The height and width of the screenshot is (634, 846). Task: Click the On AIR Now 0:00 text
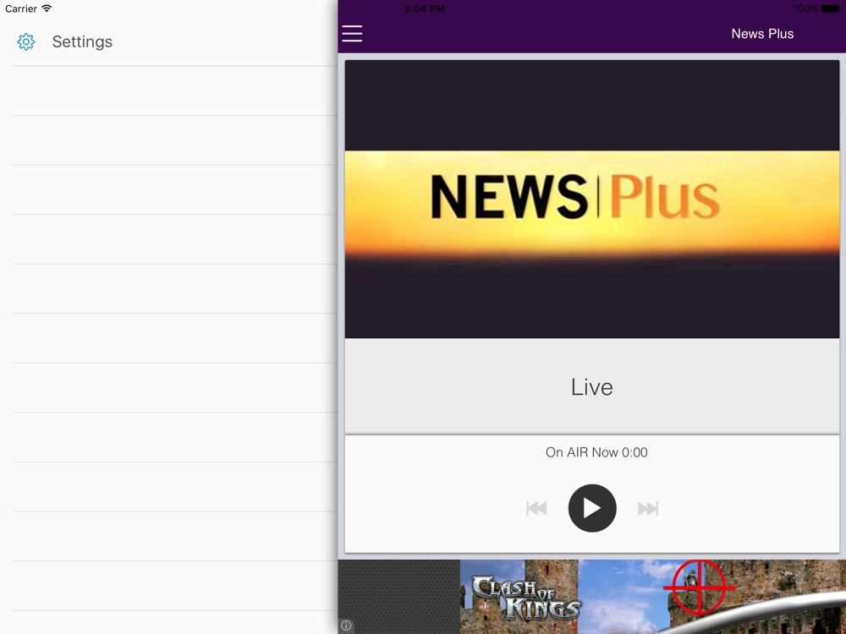596,452
